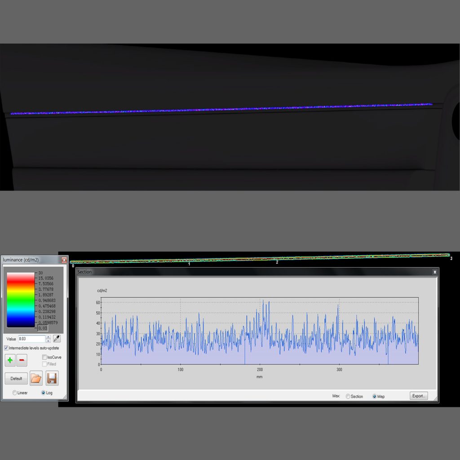Decrease Value with the down spinner arrow
460x460 pixels.
tap(48, 341)
